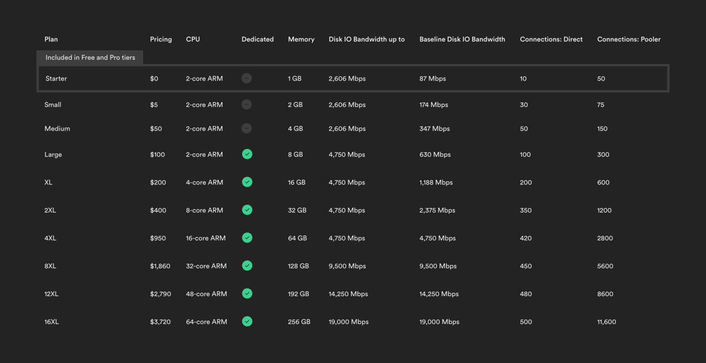Expand the Included in Free and Pro tiers badge
The image size is (706, 363).
pos(89,58)
